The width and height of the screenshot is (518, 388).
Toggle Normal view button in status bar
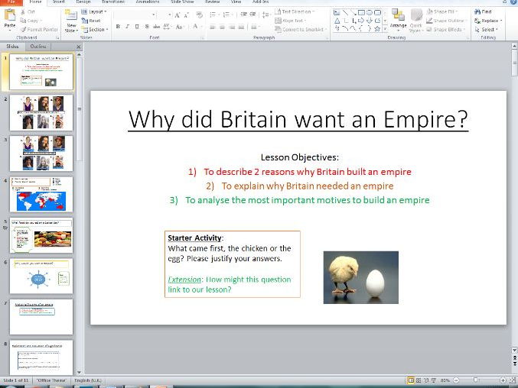tap(411, 380)
